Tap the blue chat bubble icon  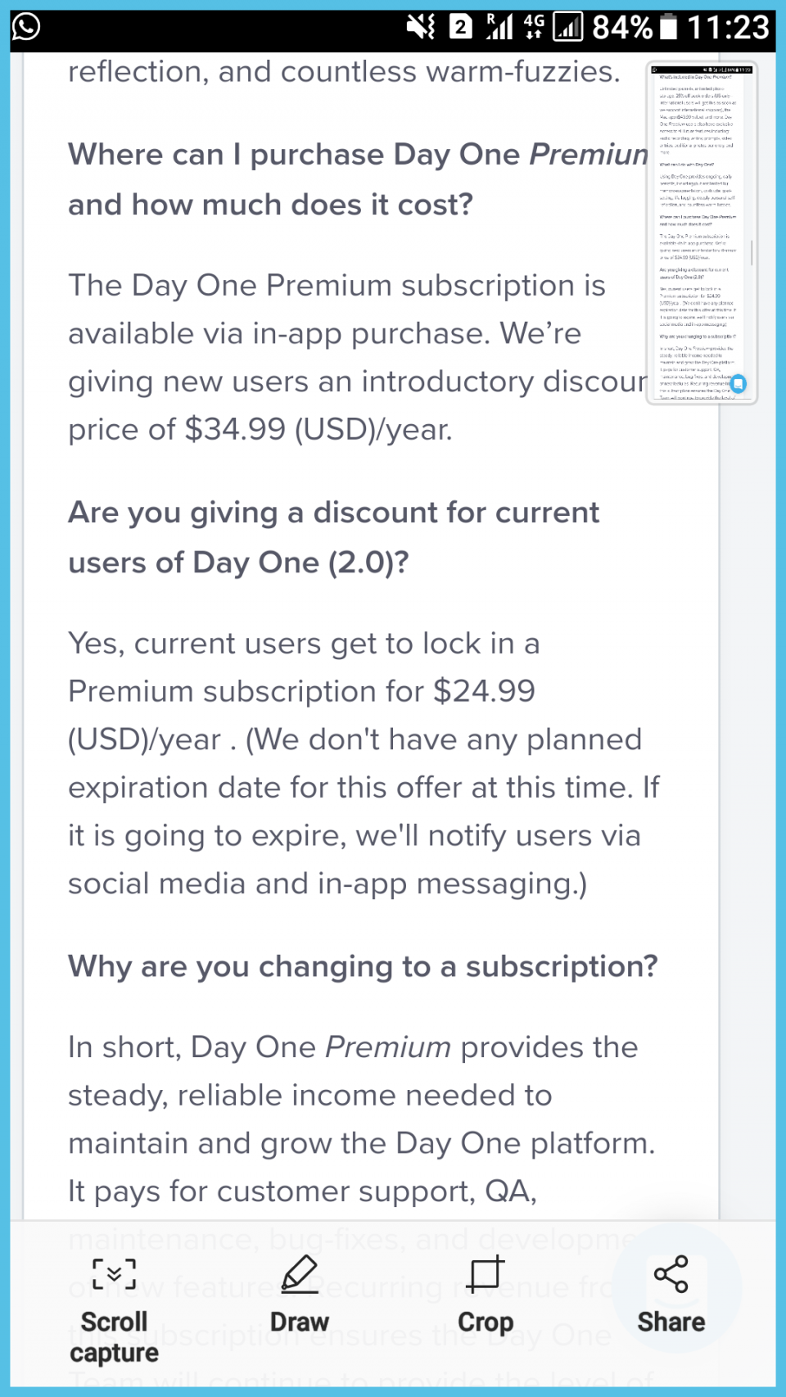coord(739,383)
